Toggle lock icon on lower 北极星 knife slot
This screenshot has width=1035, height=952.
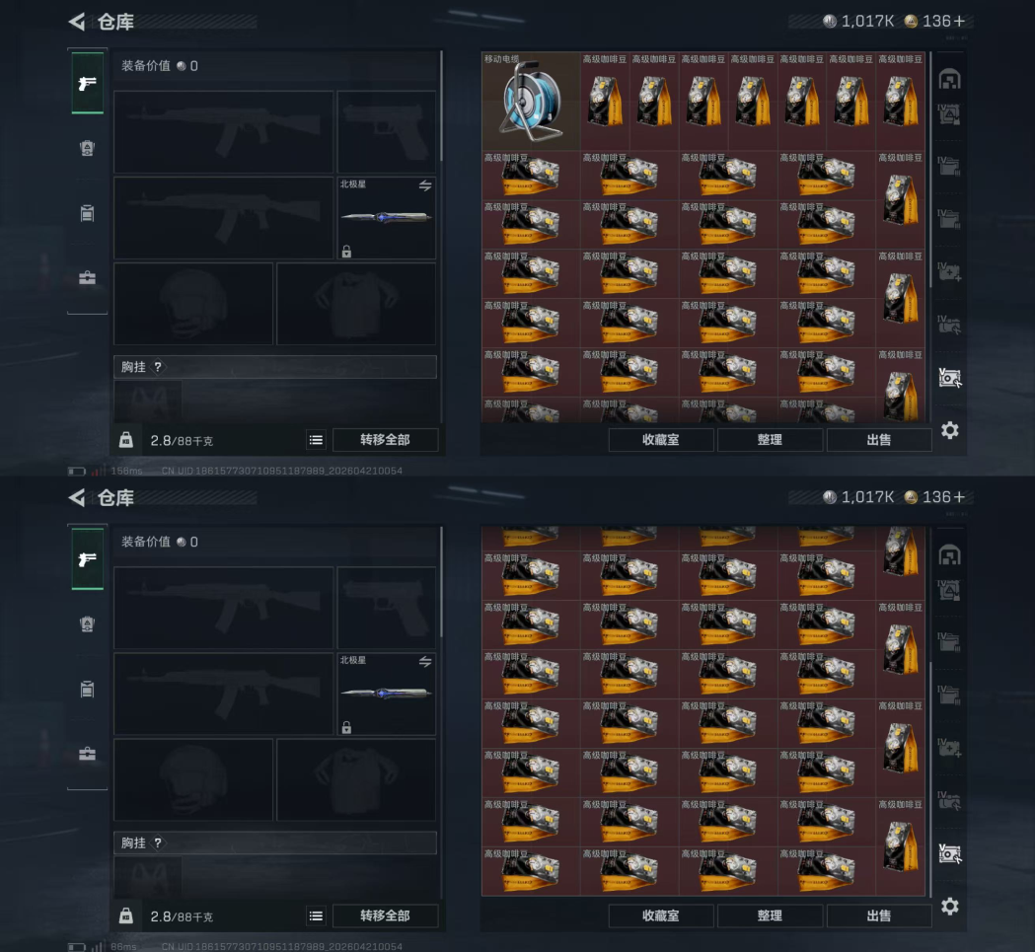(x=346, y=727)
